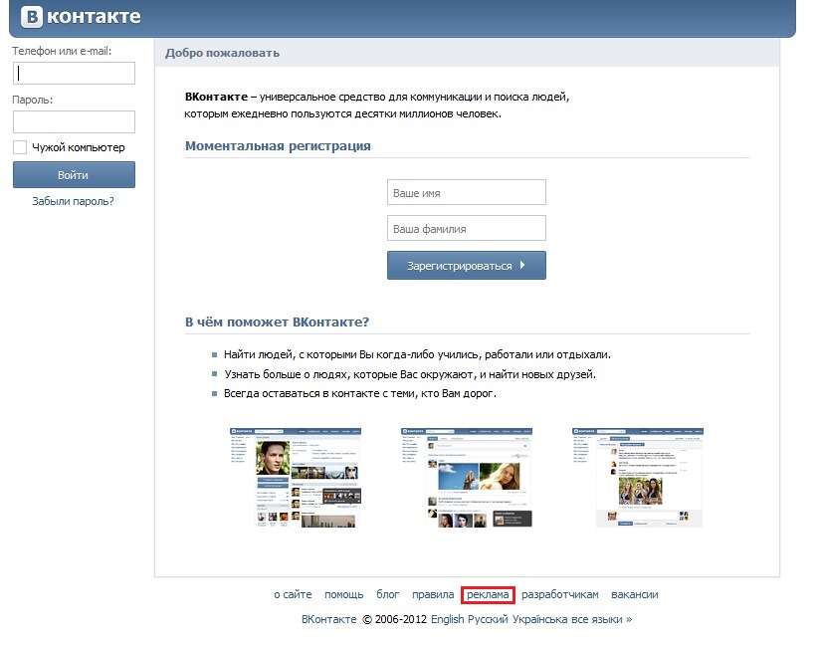Click the Ваше имя field
This screenshot has height=645, width=820.
click(x=467, y=192)
